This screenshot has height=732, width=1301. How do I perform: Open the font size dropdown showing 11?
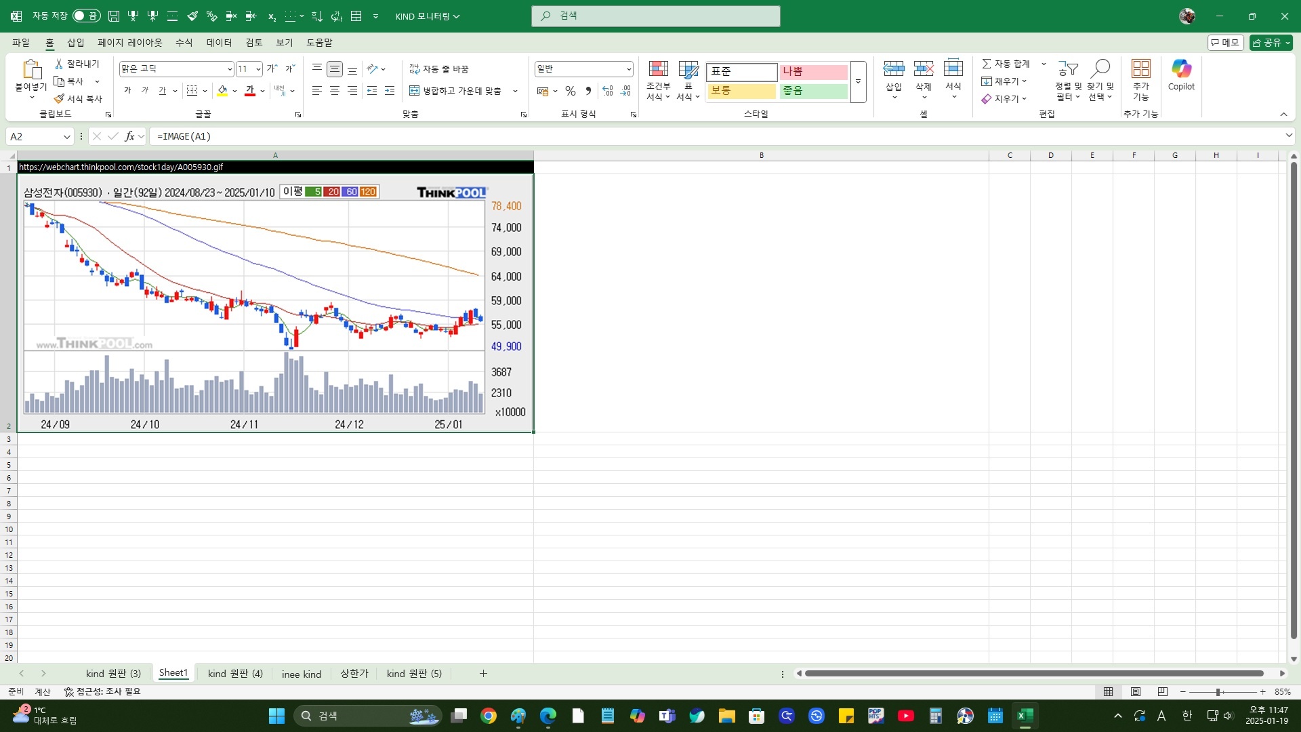258,69
